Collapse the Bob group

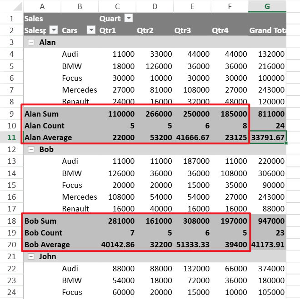pyautogui.click(x=31, y=149)
